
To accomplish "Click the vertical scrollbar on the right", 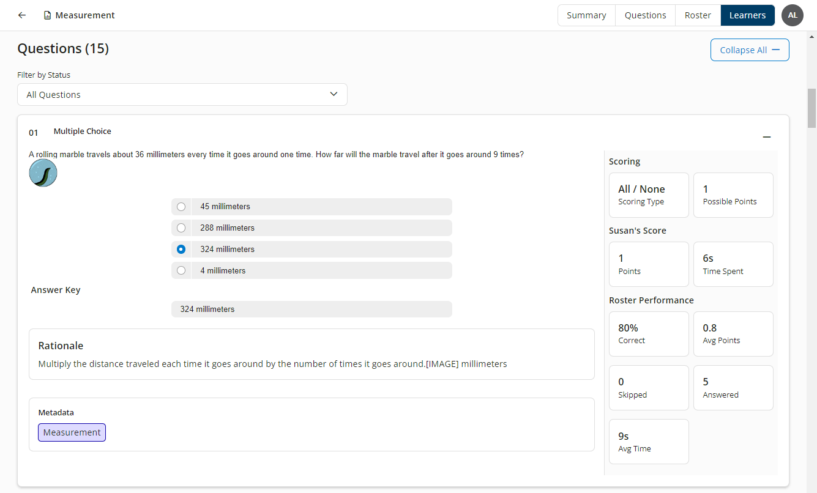I will pyautogui.click(x=812, y=108).
